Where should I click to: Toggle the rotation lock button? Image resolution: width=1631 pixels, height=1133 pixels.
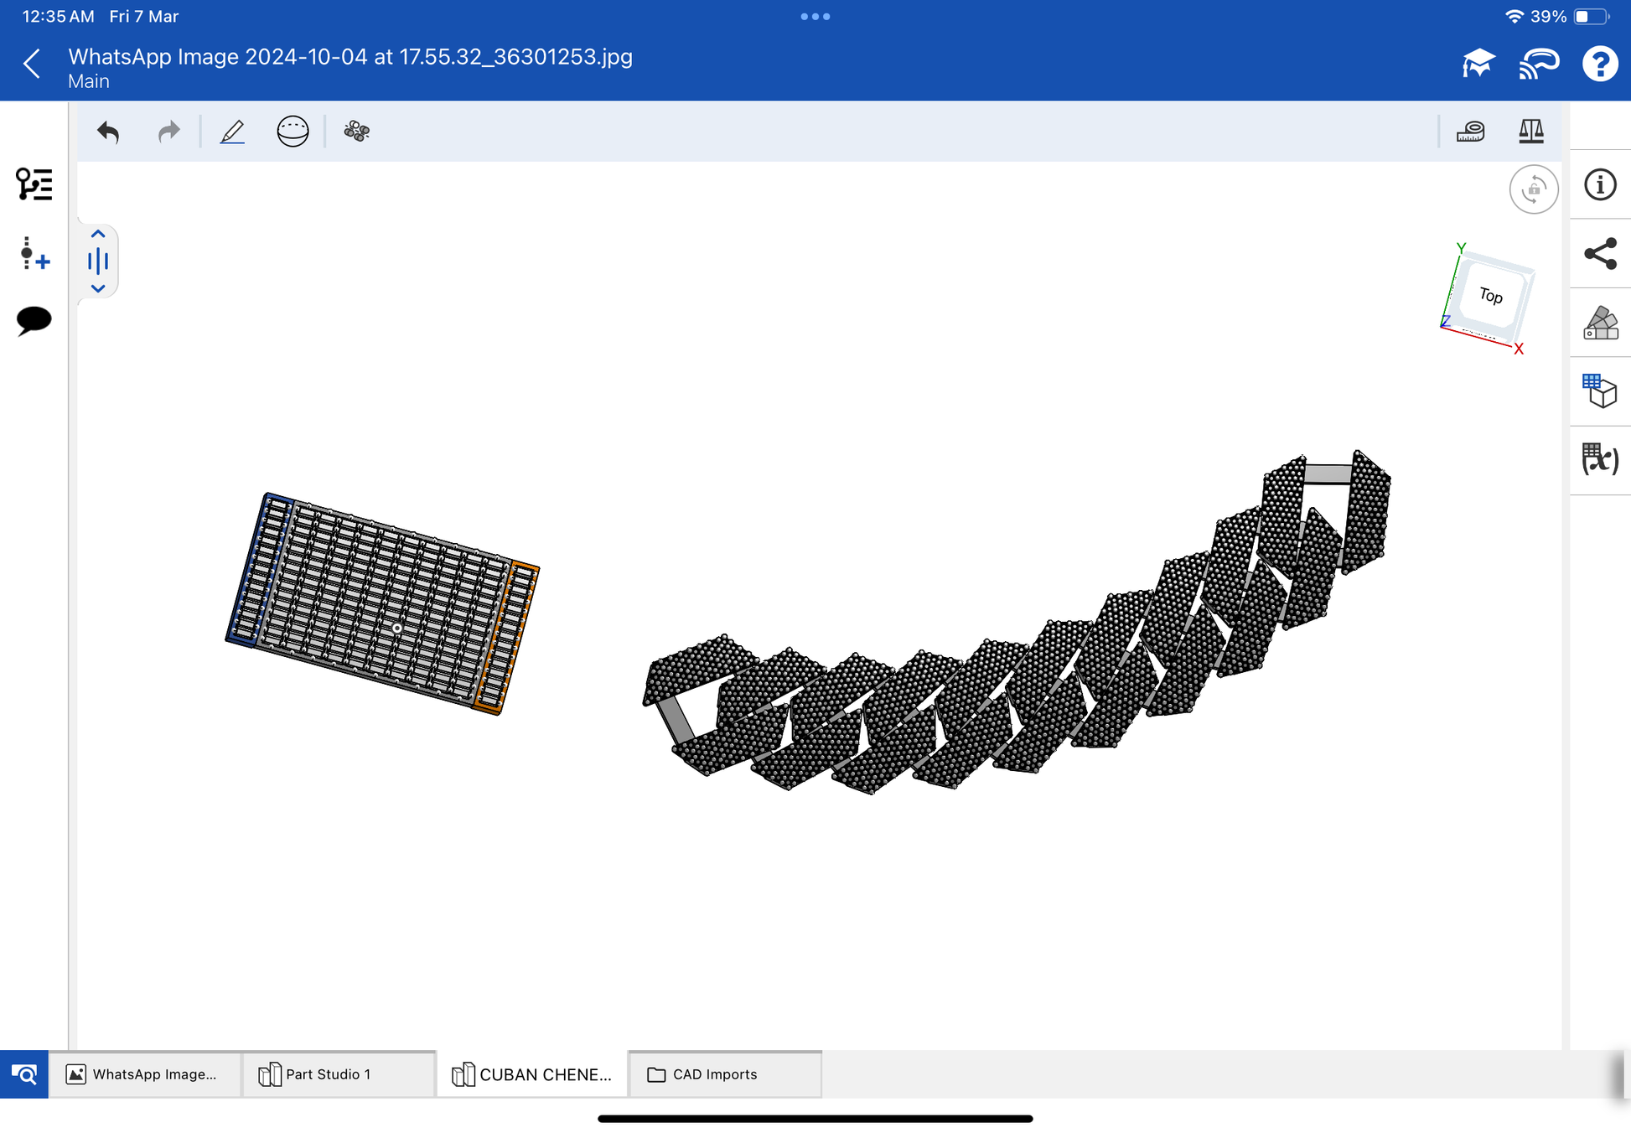(1533, 189)
